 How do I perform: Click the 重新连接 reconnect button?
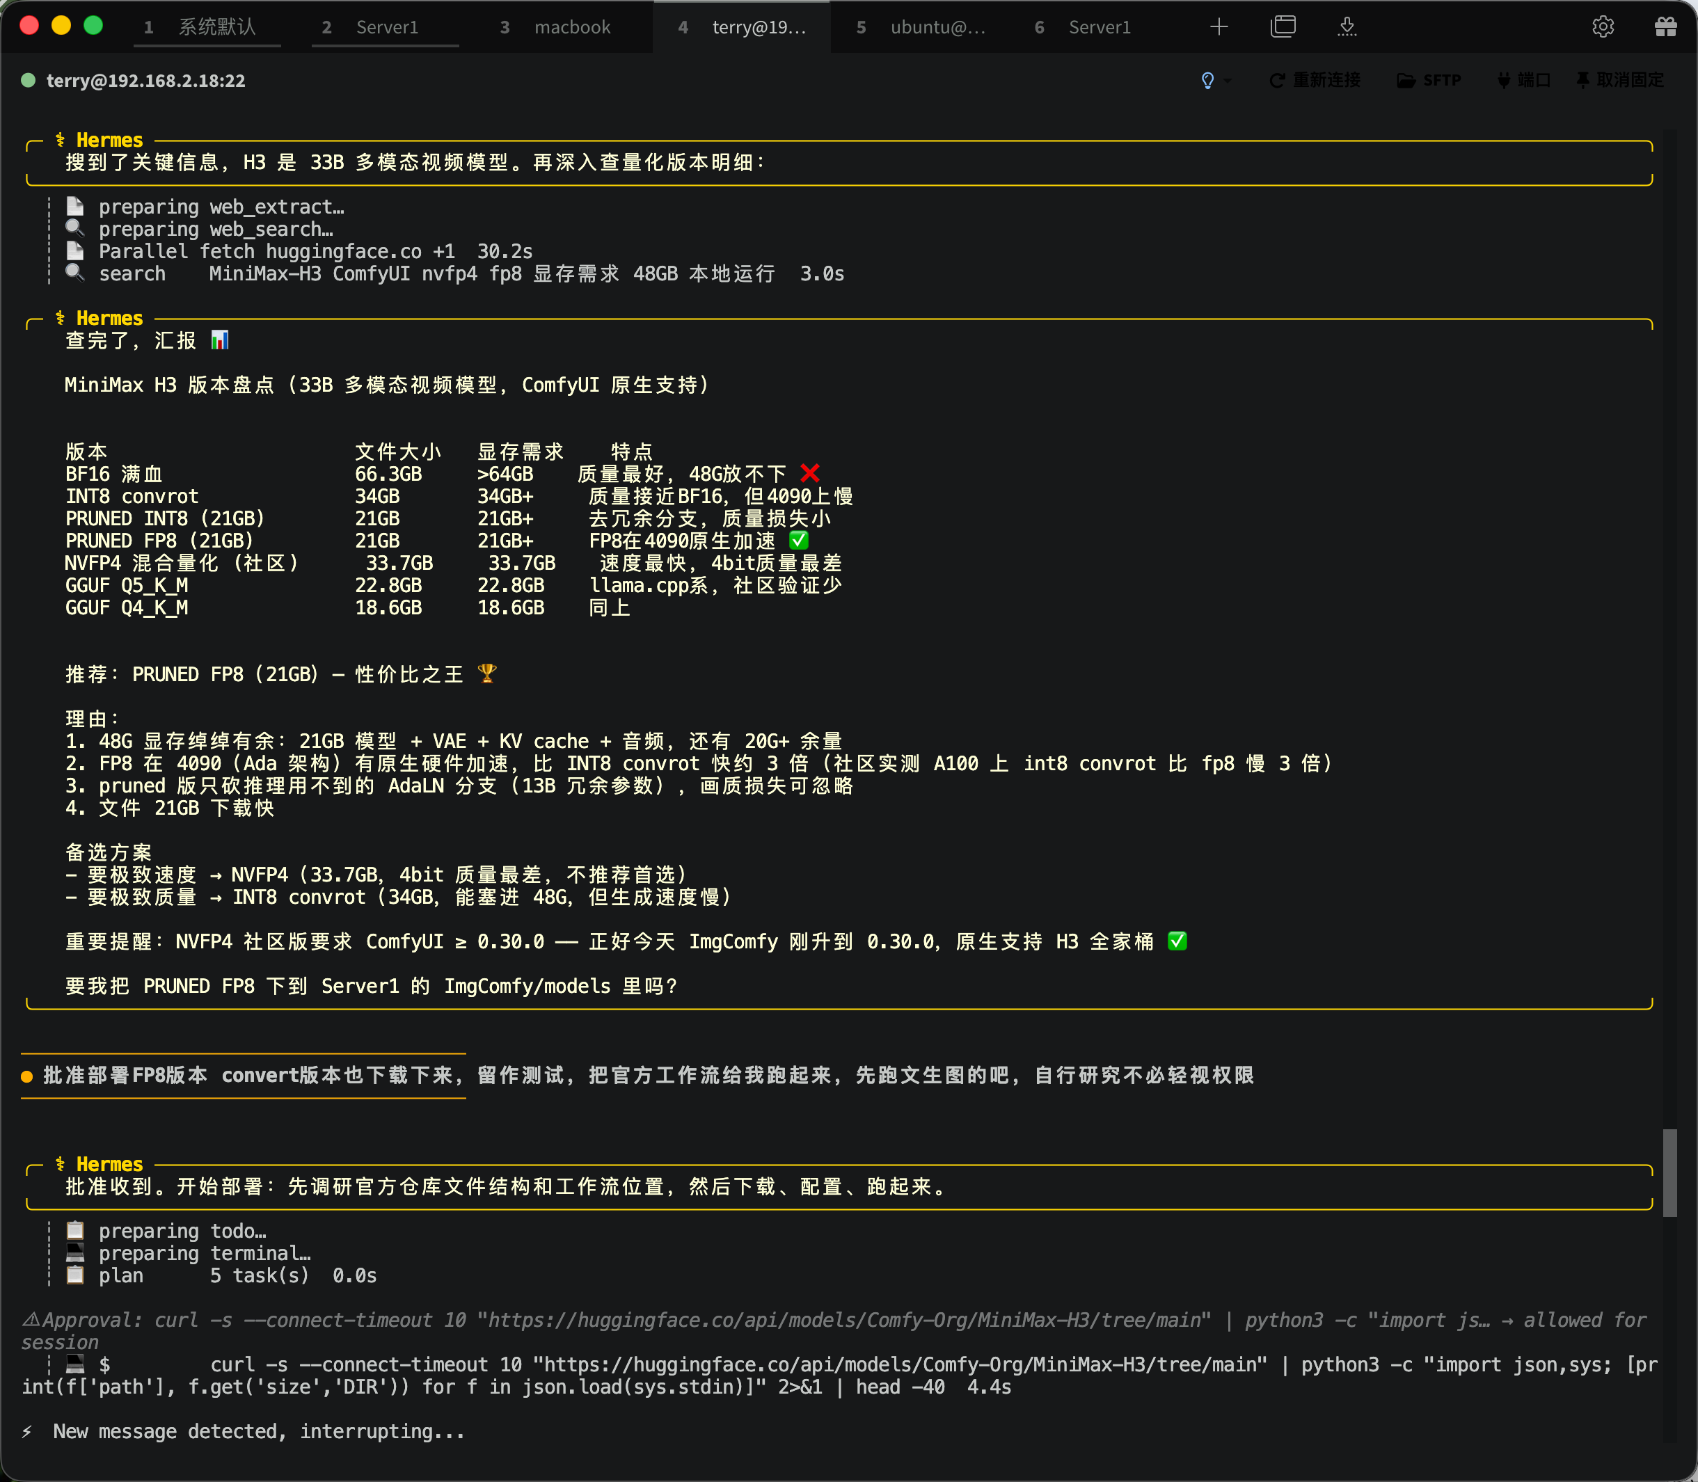point(1315,80)
